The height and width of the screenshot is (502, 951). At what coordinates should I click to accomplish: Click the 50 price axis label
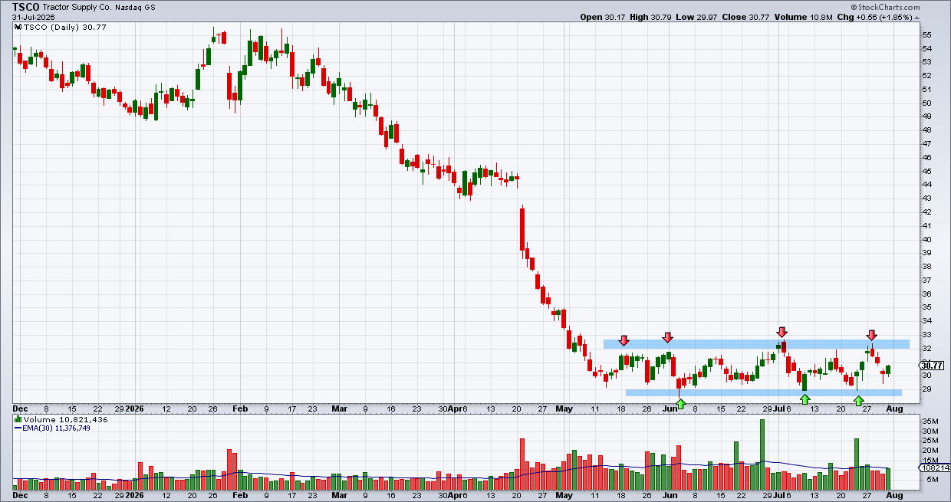[x=927, y=103]
